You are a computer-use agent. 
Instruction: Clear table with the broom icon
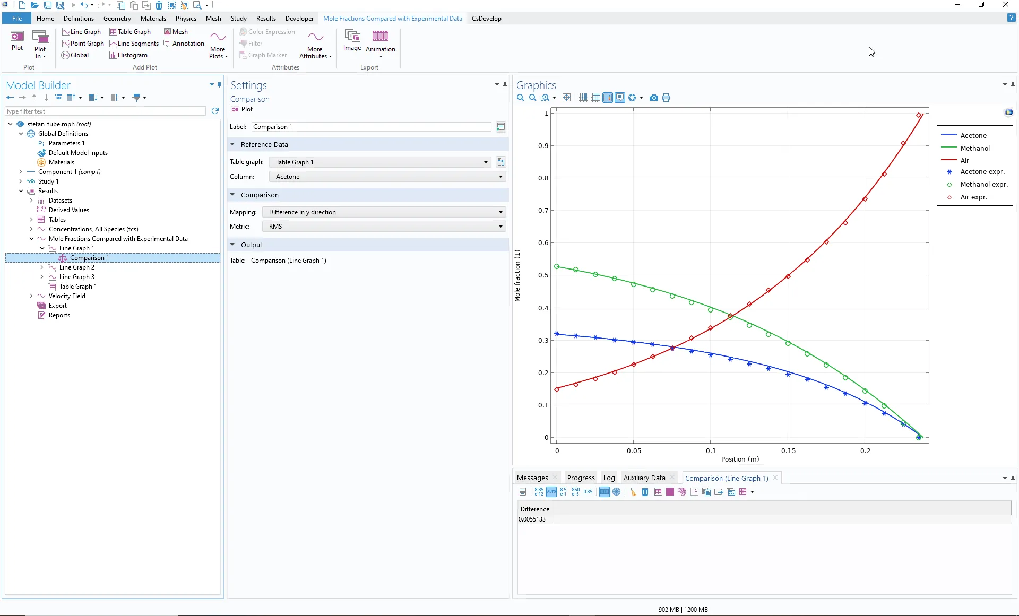coord(633,492)
